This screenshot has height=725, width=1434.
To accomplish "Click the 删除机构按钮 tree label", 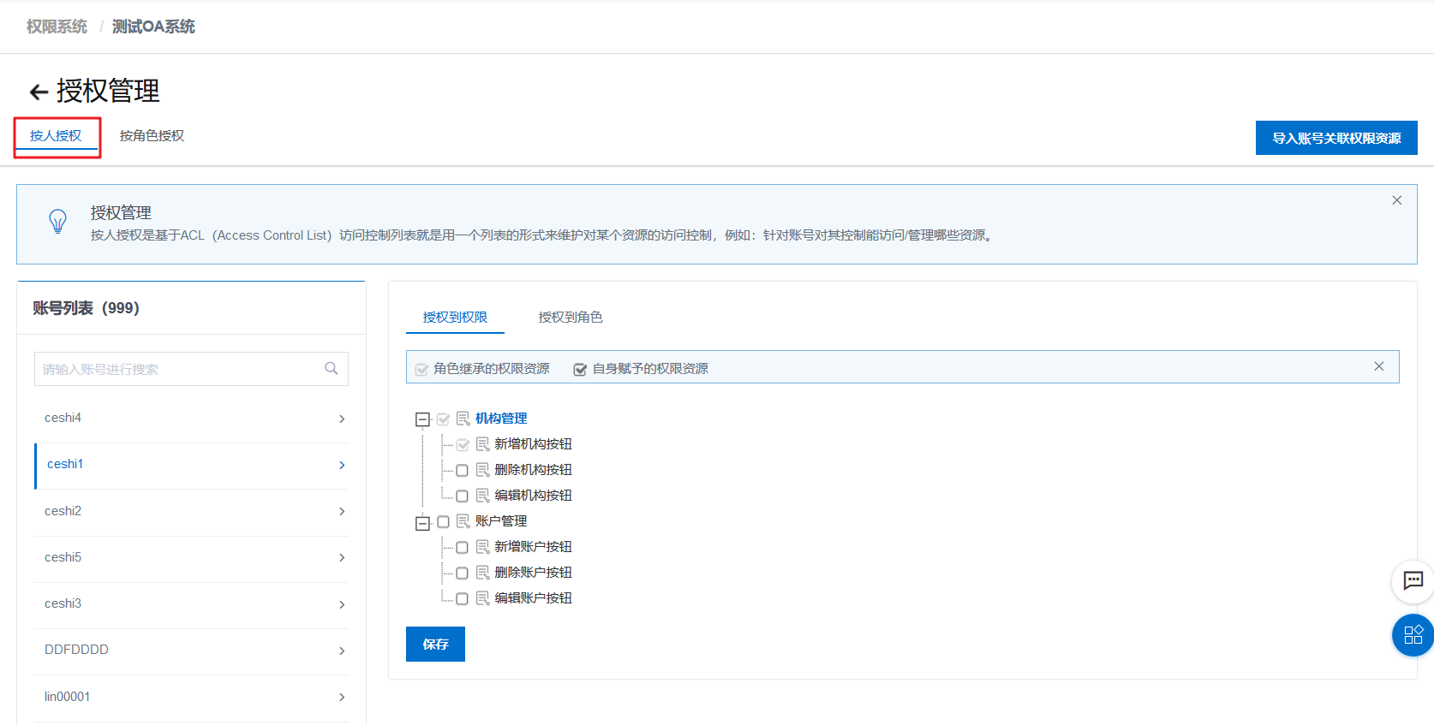I will coord(533,470).
